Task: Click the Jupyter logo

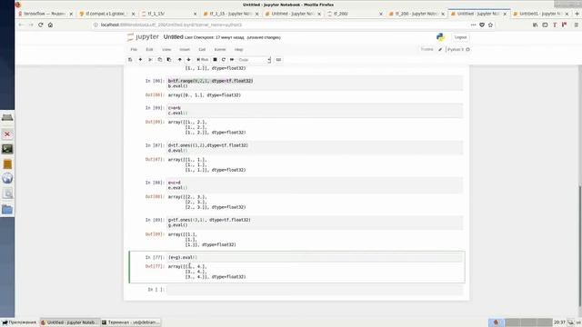Action: click(x=143, y=37)
